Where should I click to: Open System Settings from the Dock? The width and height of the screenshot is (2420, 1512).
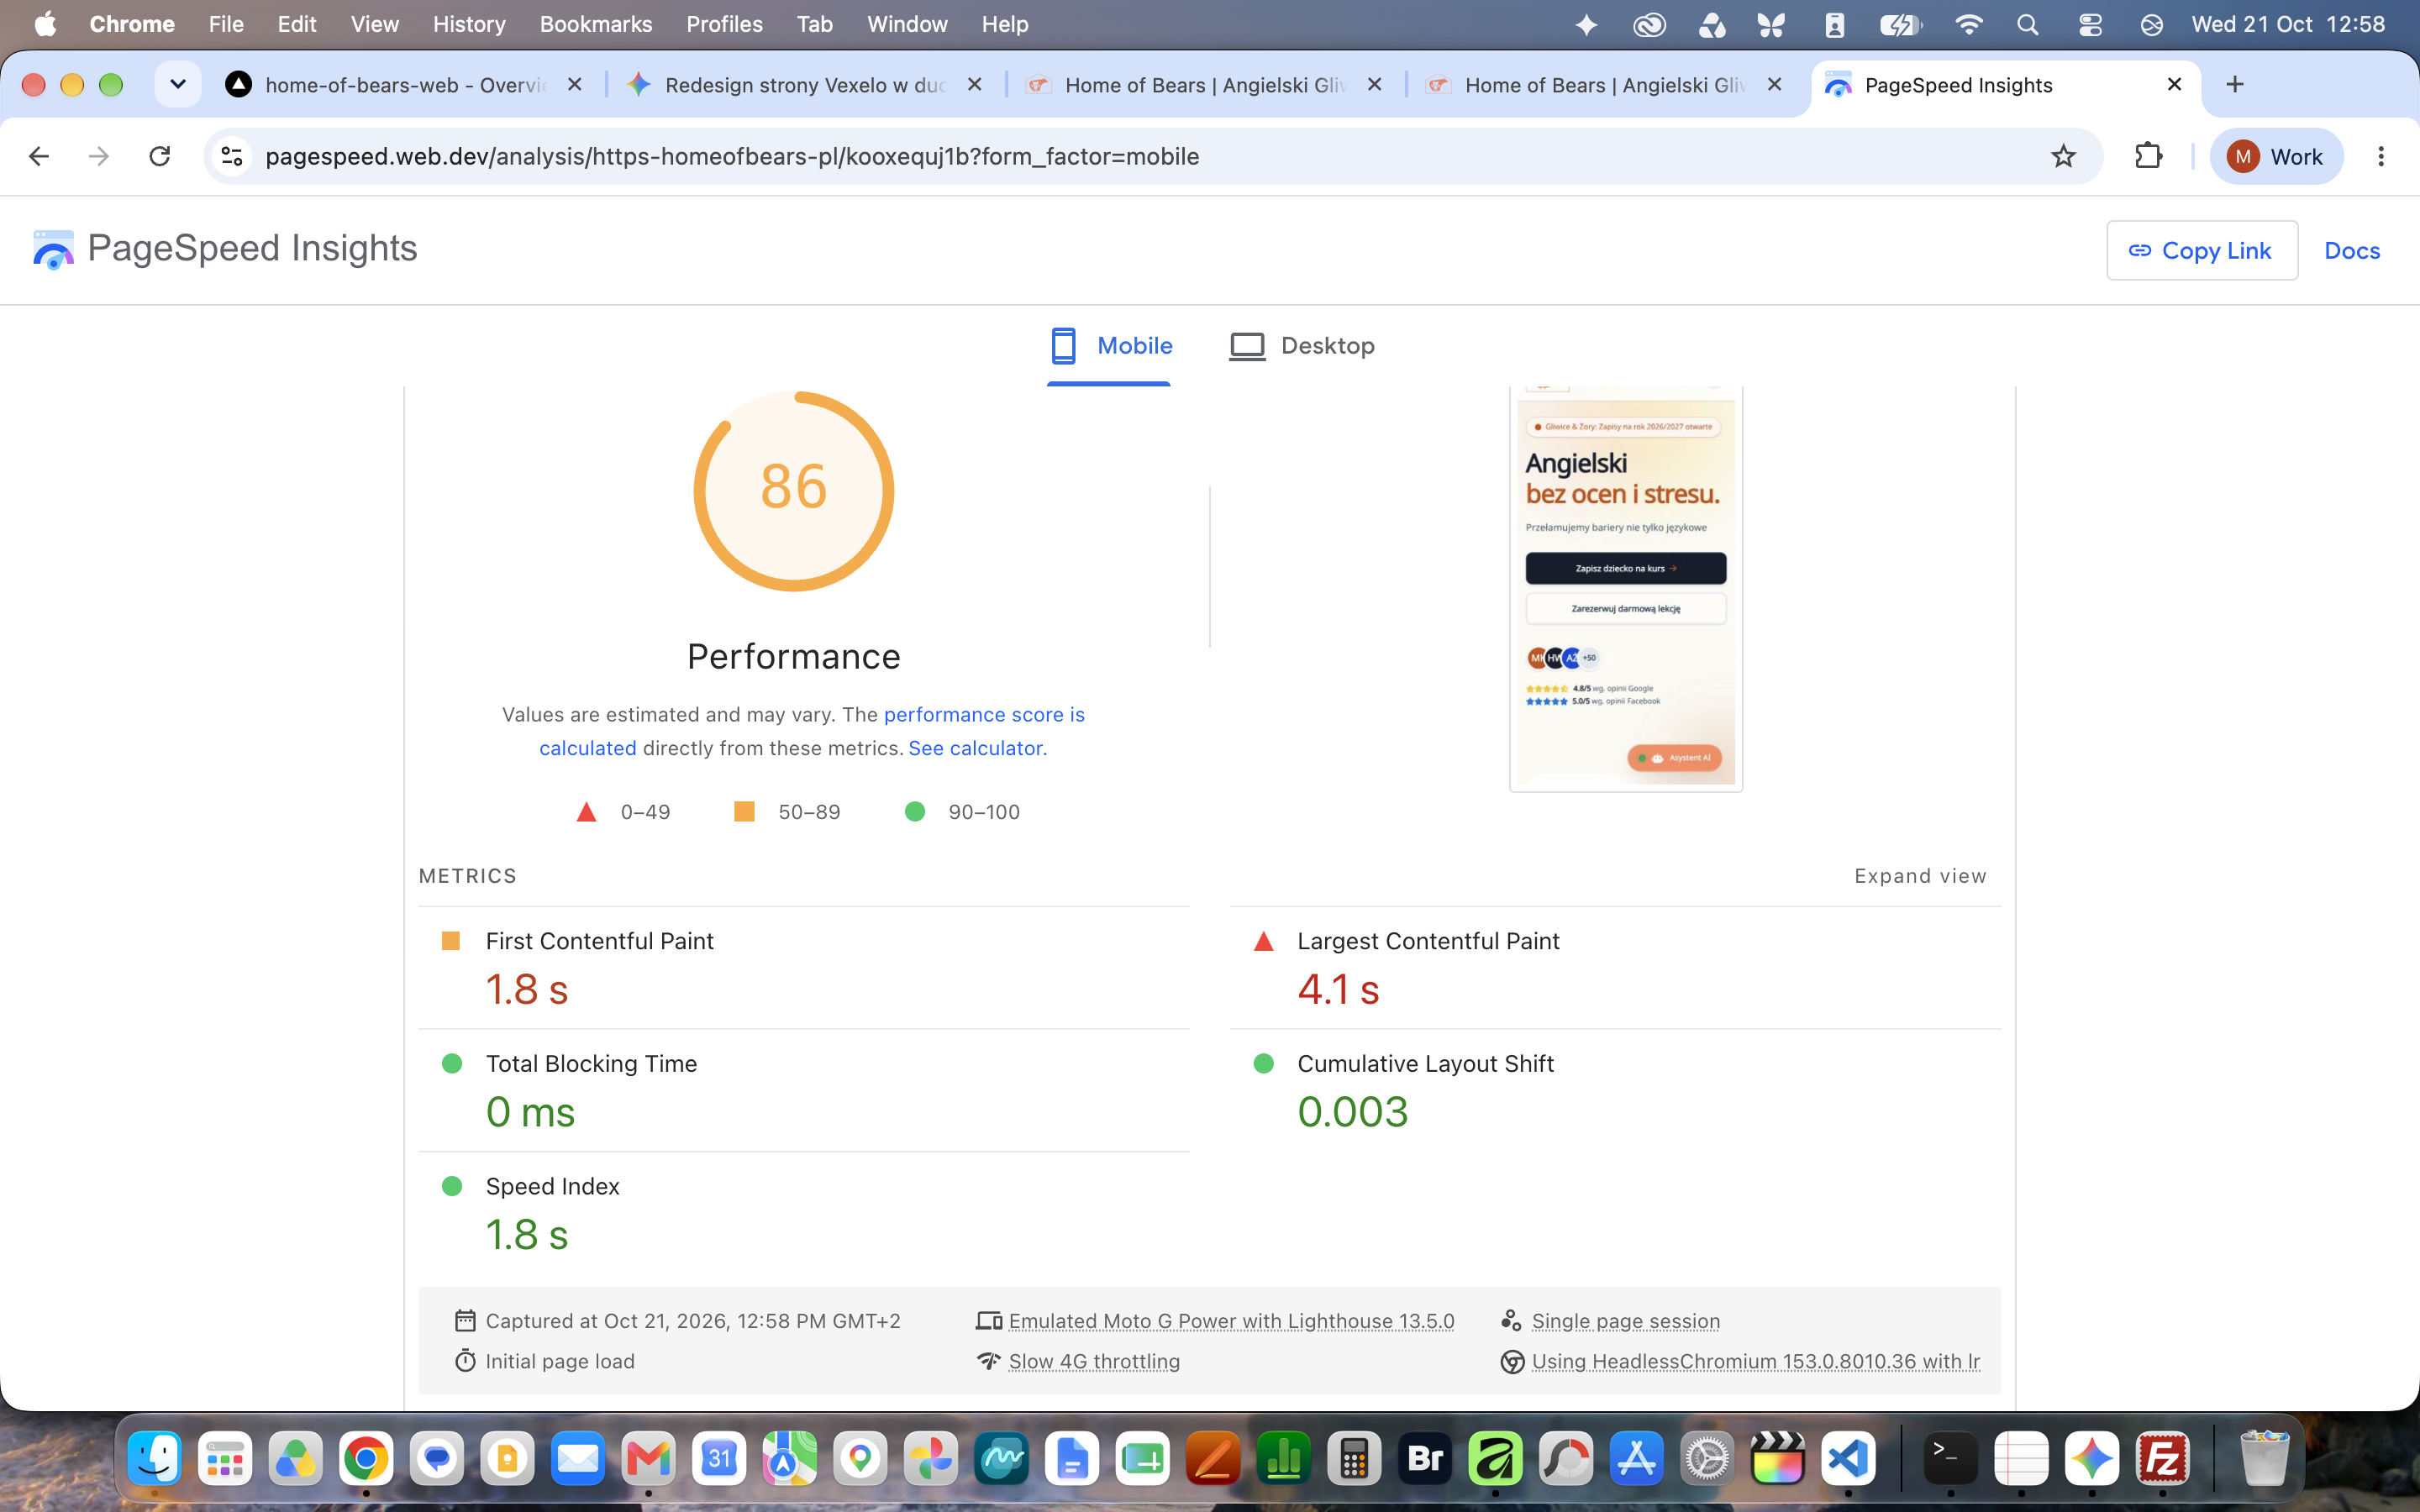(x=1707, y=1458)
